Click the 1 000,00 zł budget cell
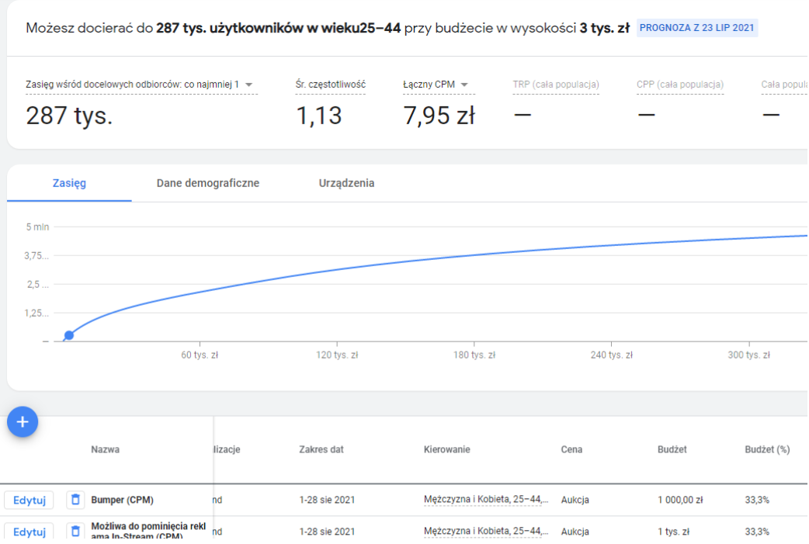 (x=679, y=500)
